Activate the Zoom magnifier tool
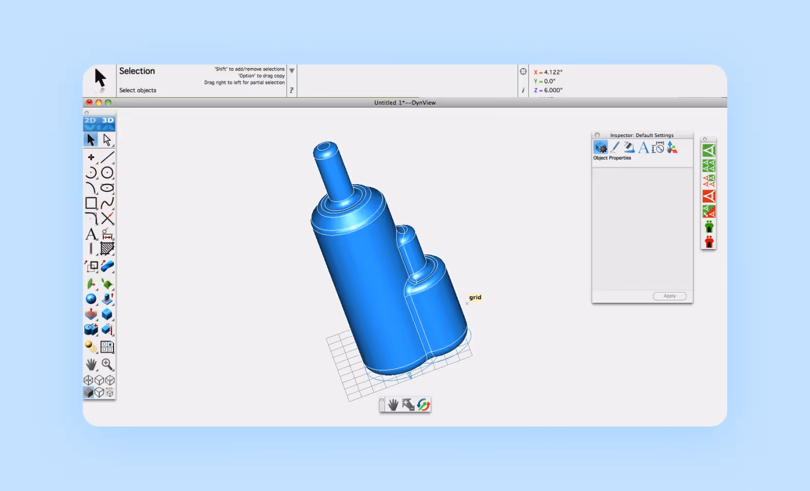Viewport: 810px width, 491px height. click(x=107, y=364)
